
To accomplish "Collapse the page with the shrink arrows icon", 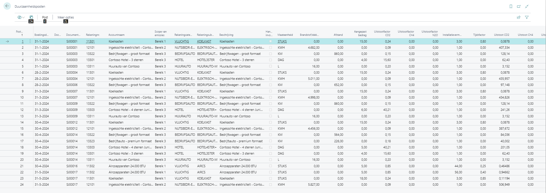I will 527,6.
